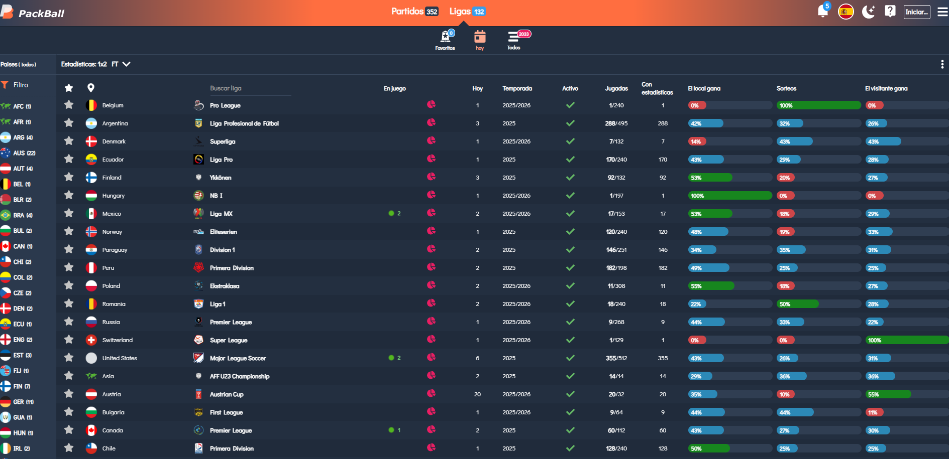Open stats chart icon for Austrian Cup
Viewport: 949px width, 459px height.
431,393
